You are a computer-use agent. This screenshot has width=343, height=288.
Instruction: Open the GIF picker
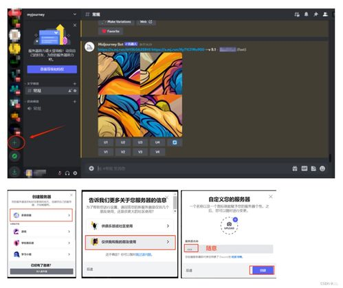305,169
